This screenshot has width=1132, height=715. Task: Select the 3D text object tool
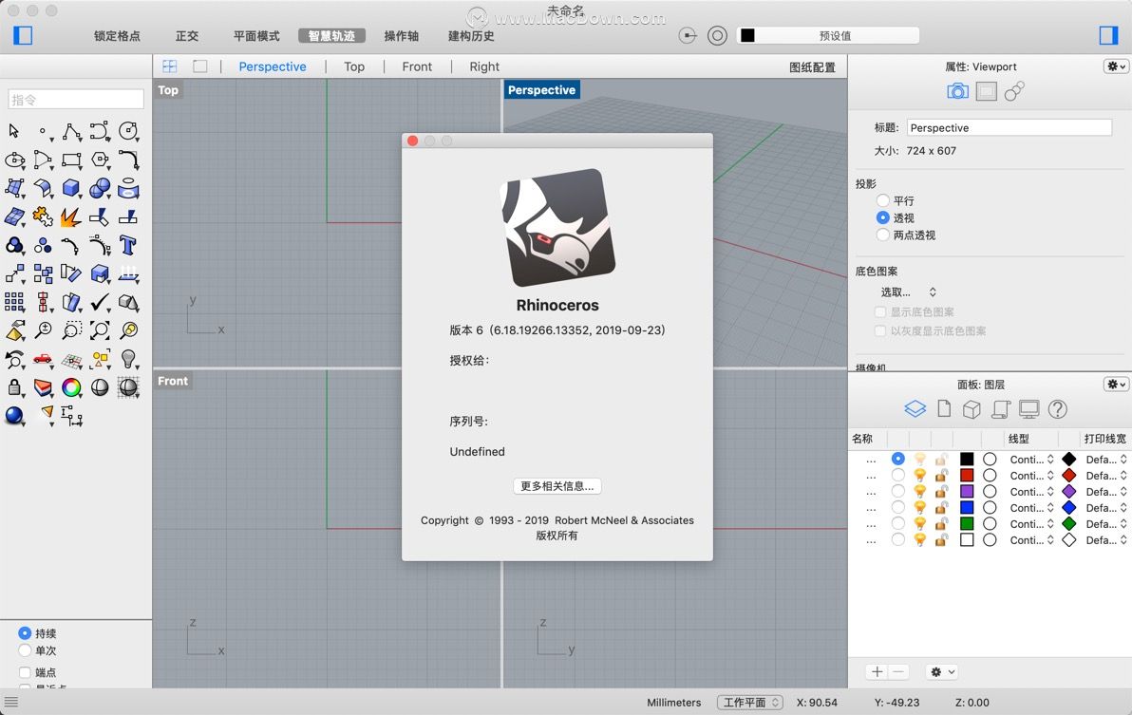tap(128, 245)
